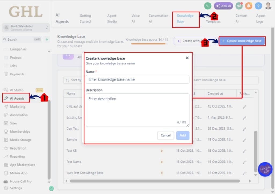Click the green plus quick-add icon
The width and height of the screenshot is (275, 194).
point(47,39)
